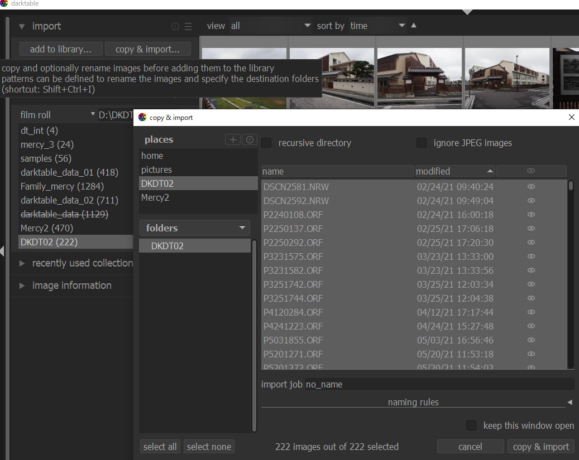Show thumbnail for P3231575.ORF
579x460 pixels.
click(x=531, y=256)
